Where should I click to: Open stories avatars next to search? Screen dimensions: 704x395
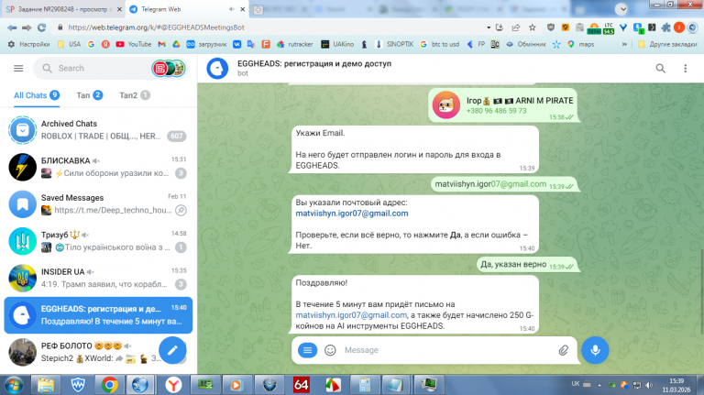pyautogui.click(x=169, y=68)
